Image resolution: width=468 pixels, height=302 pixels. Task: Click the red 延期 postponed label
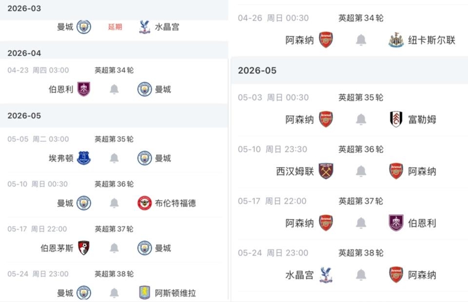(113, 27)
